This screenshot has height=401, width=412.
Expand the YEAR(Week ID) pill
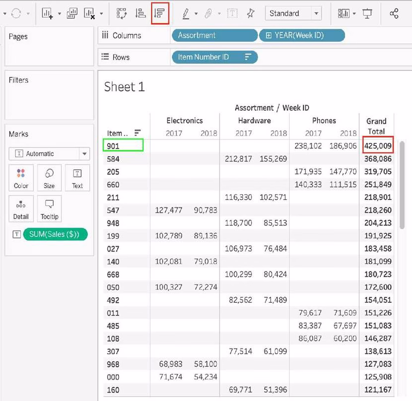click(x=269, y=35)
